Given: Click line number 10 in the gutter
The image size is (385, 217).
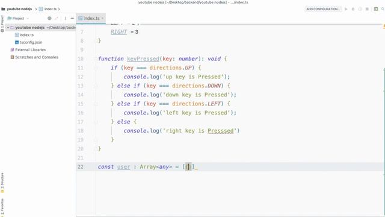Looking at the screenshot, I should click(81, 59).
